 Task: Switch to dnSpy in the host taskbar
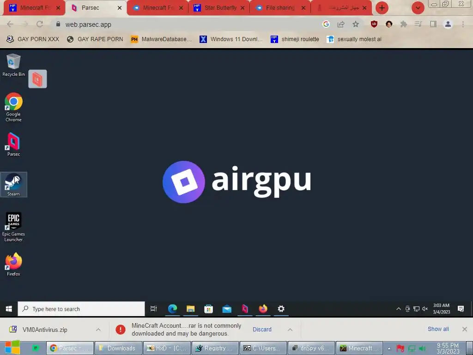click(312, 349)
